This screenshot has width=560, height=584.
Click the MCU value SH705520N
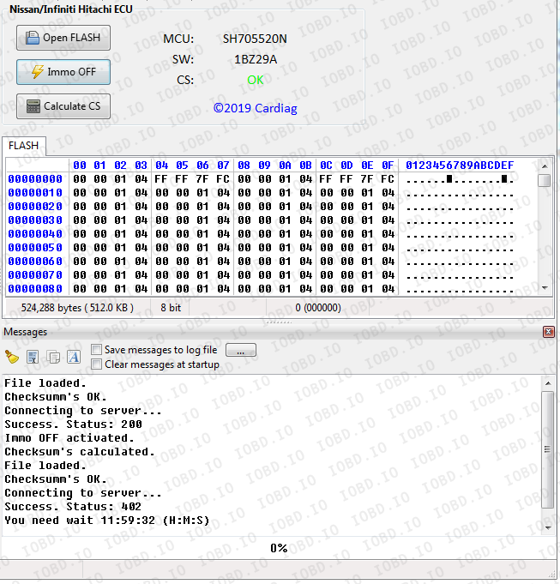pyautogui.click(x=255, y=39)
